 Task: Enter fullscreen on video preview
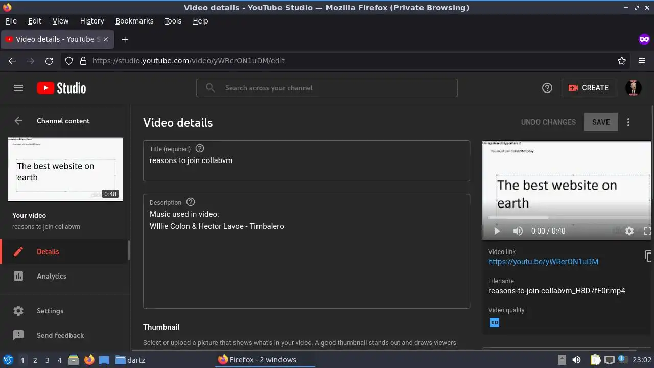(x=647, y=231)
